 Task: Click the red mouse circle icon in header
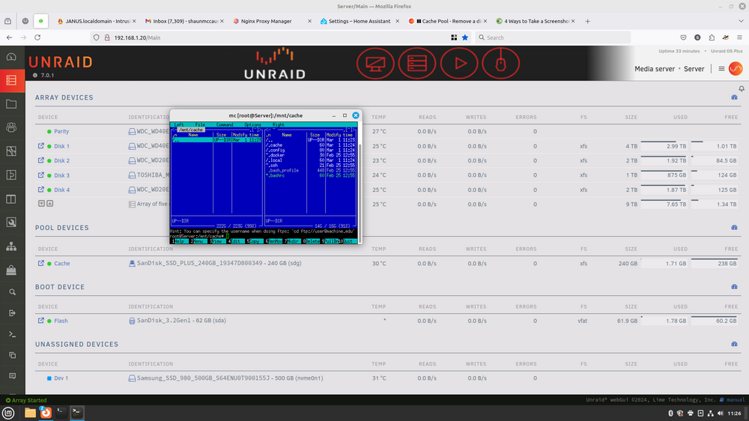[x=501, y=63]
